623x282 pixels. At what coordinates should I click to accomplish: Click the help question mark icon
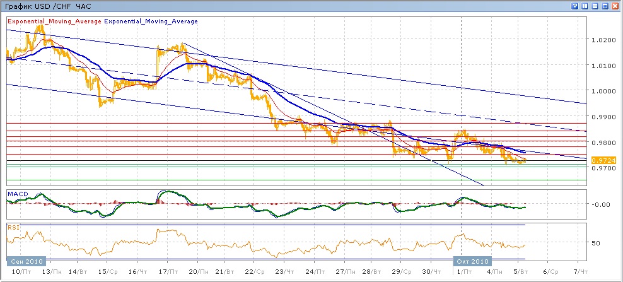[575, 6]
